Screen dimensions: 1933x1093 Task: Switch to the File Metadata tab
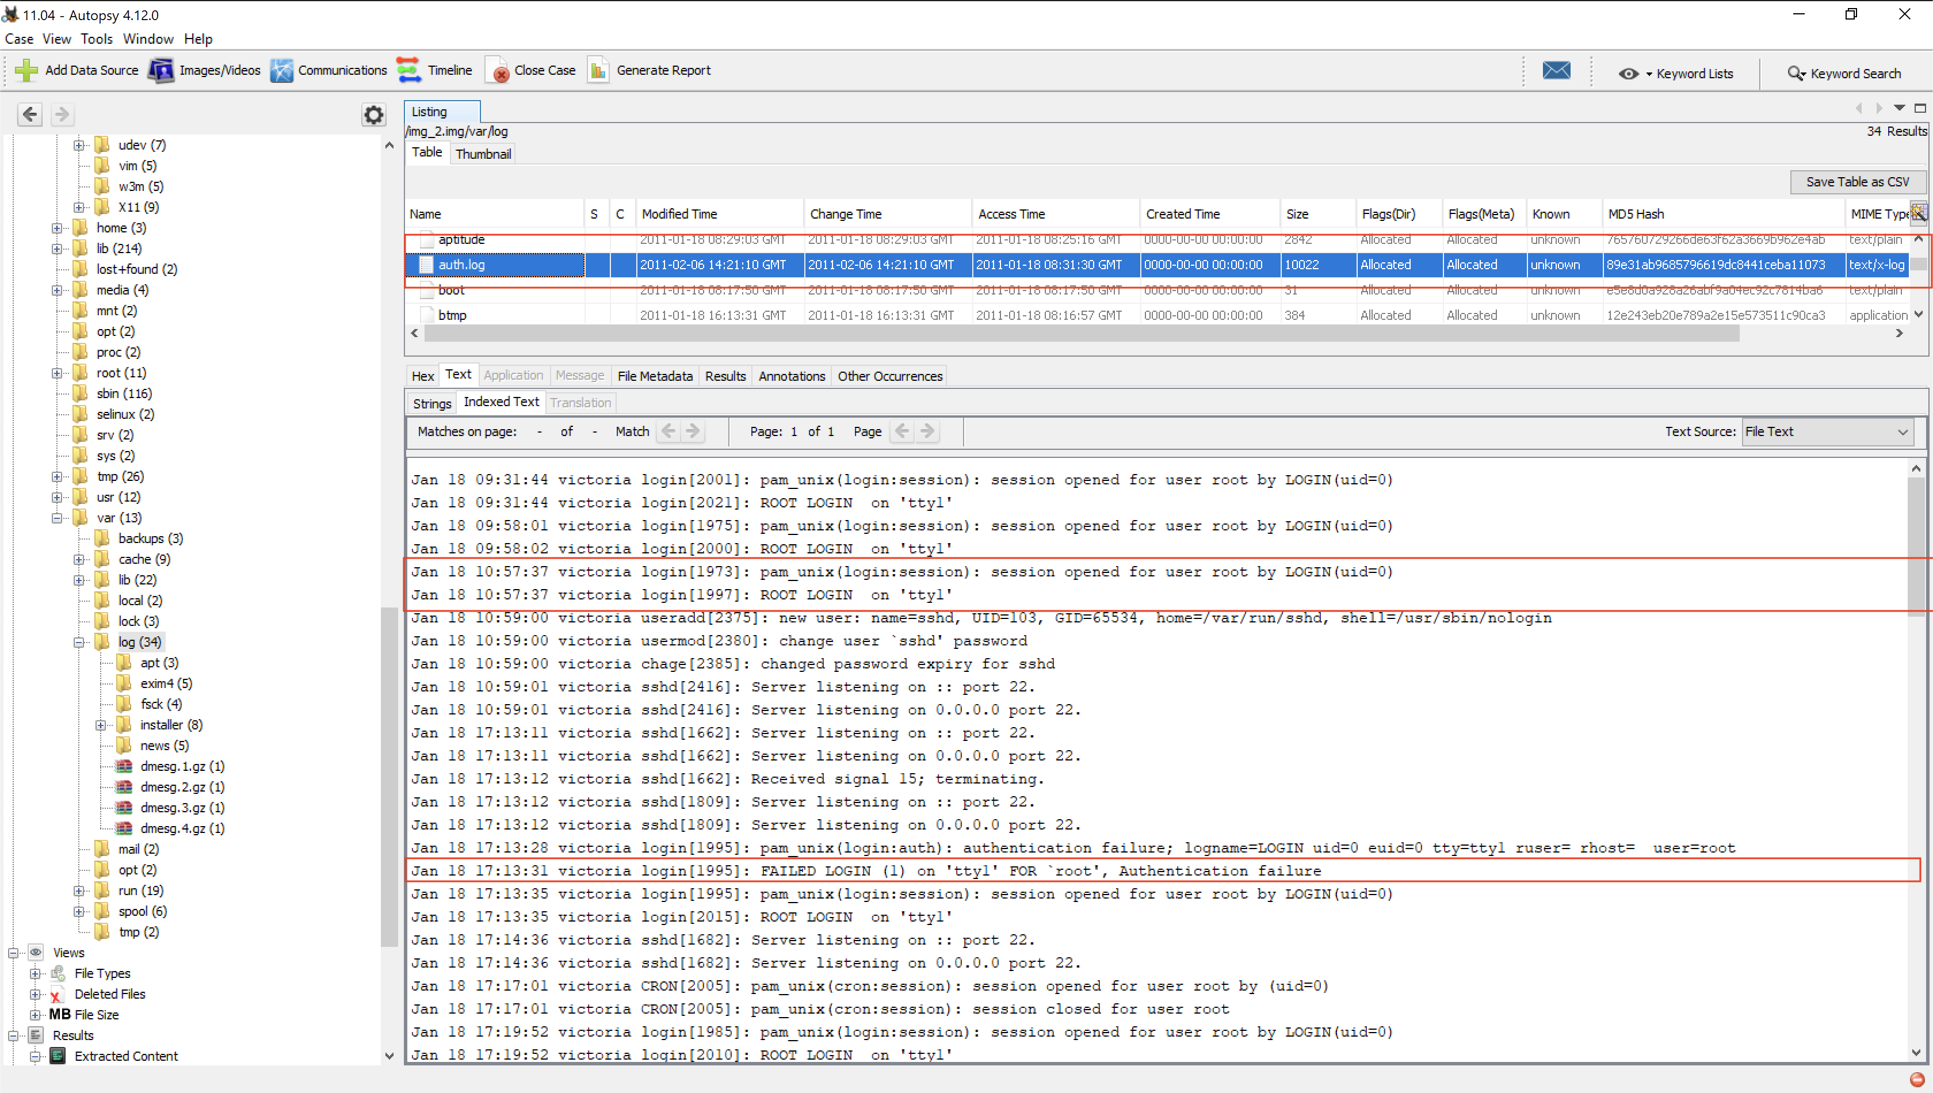click(x=654, y=376)
